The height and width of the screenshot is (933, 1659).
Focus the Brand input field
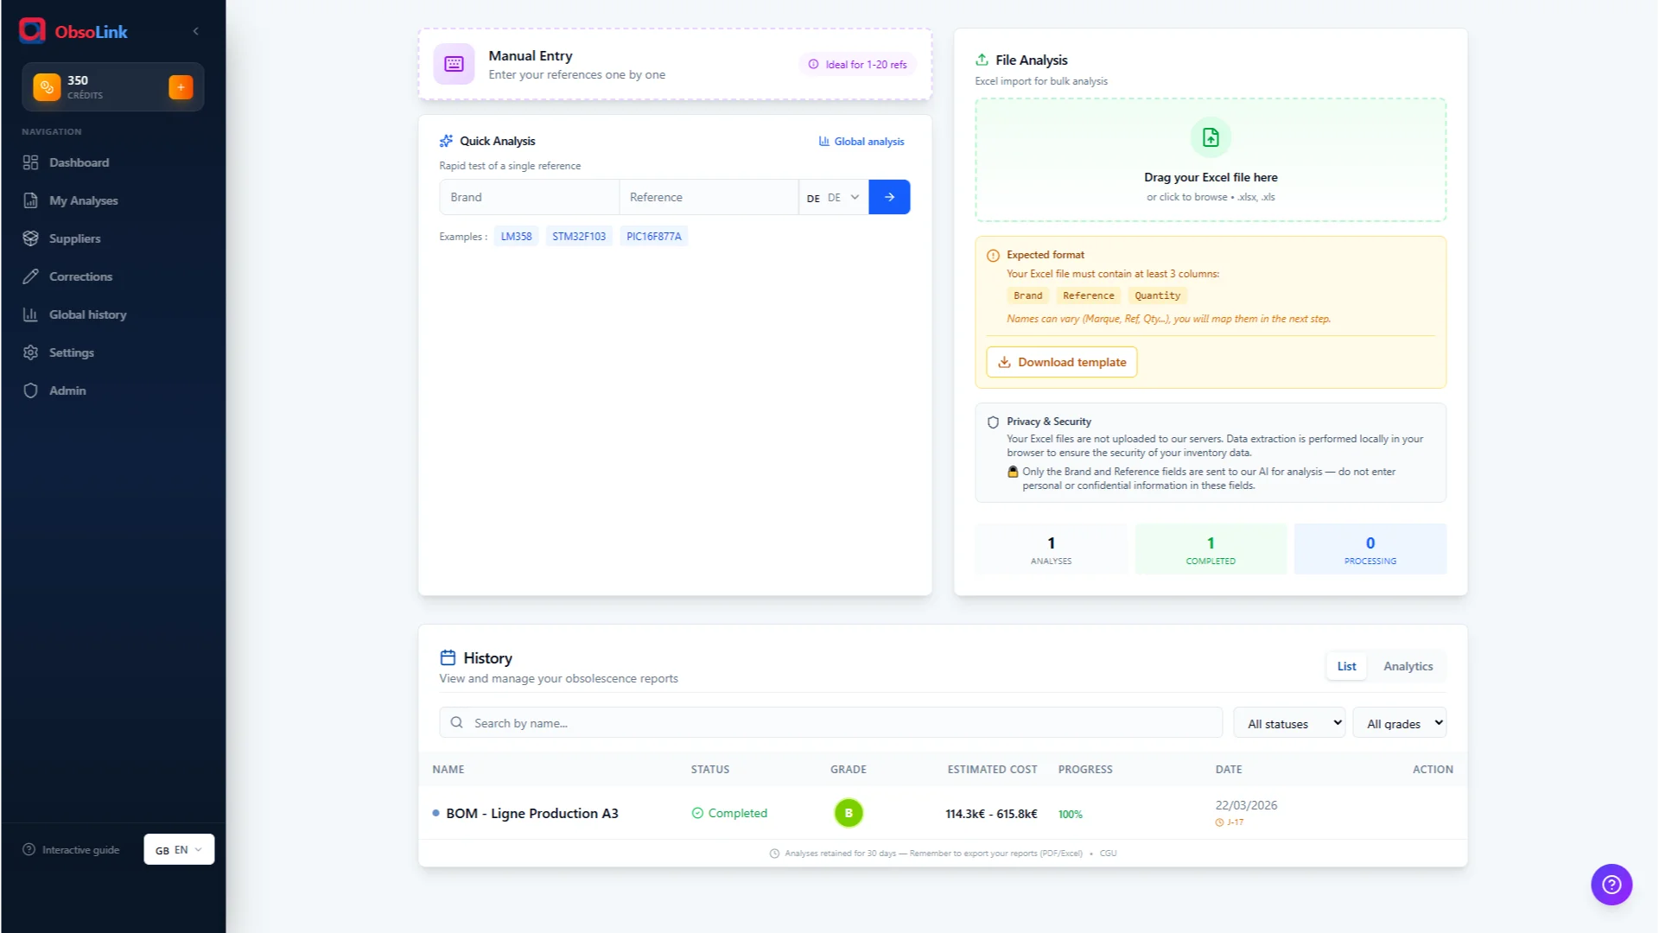coord(529,197)
